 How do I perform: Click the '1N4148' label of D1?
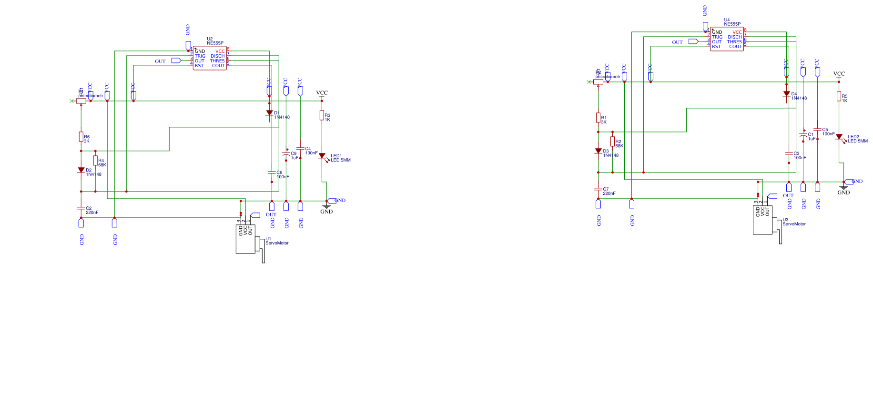pos(282,117)
